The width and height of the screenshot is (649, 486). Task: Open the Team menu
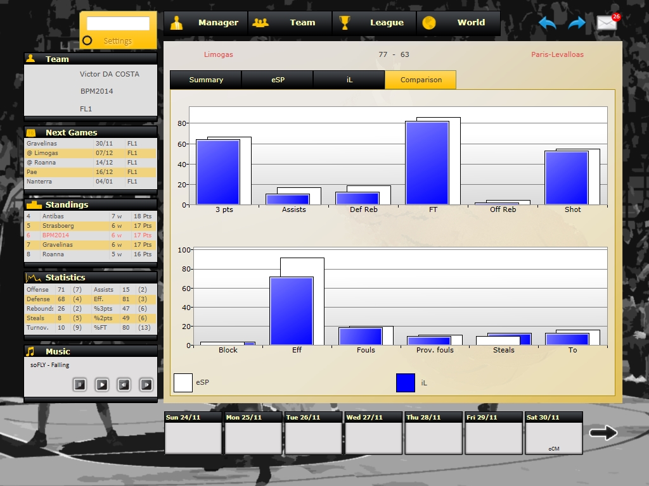(302, 22)
